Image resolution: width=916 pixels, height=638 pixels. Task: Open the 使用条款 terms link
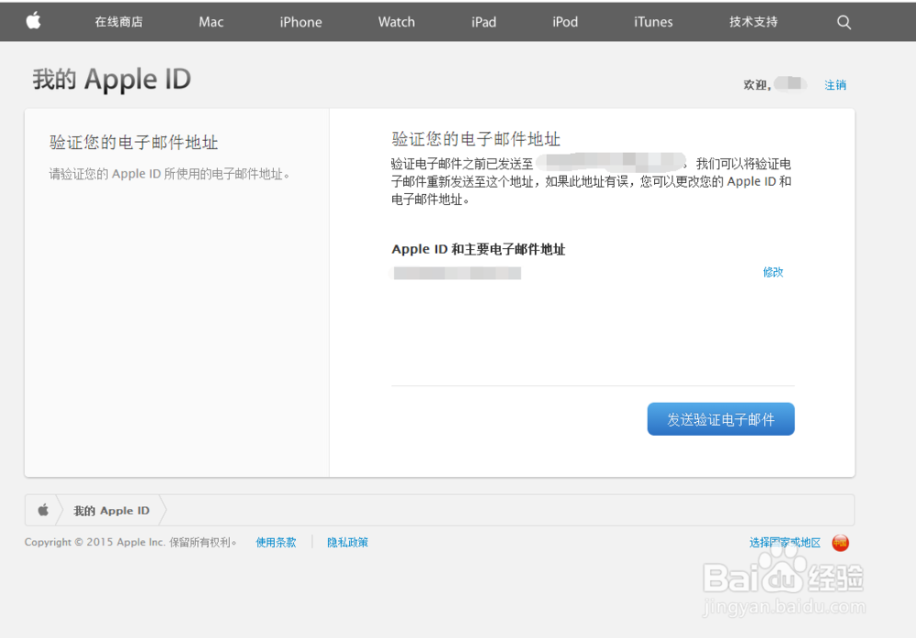pos(276,542)
